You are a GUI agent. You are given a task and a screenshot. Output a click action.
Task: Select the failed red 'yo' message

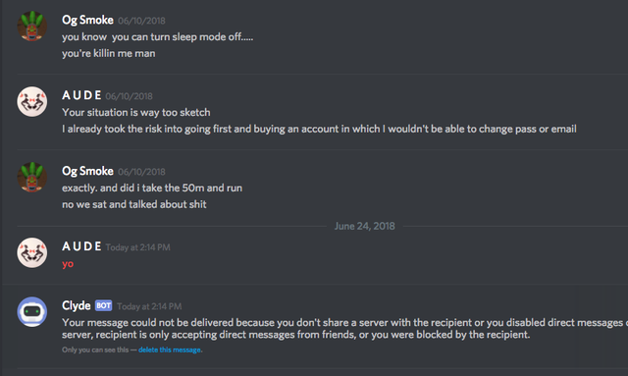click(x=68, y=264)
